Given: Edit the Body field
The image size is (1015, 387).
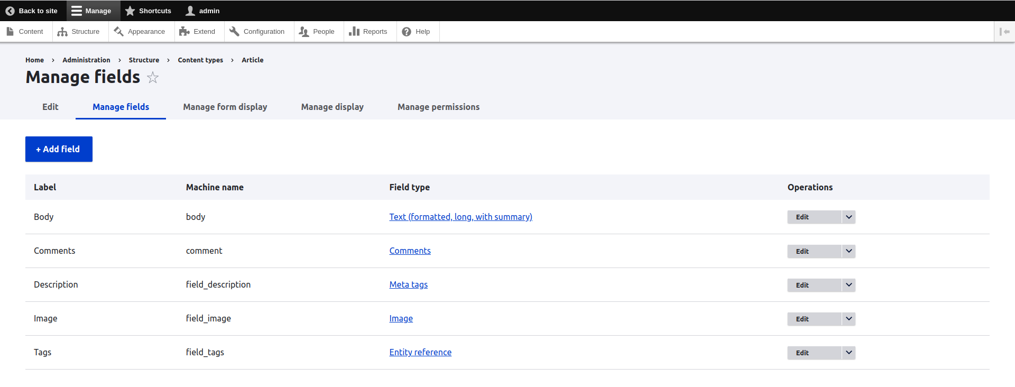Looking at the screenshot, I should (x=814, y=217).
